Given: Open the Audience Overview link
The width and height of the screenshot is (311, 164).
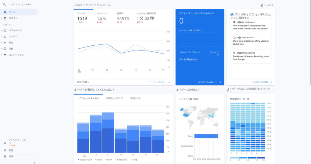Looking at the screenshot, I should tap(160, 82).
